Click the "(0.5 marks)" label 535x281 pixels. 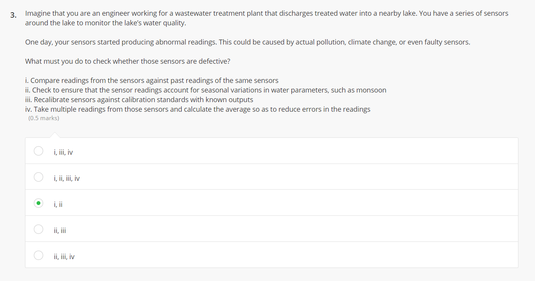44,118
